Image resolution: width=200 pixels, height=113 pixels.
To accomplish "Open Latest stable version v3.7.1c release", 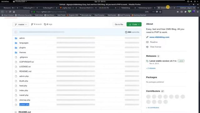I will (x=163, y=61).
